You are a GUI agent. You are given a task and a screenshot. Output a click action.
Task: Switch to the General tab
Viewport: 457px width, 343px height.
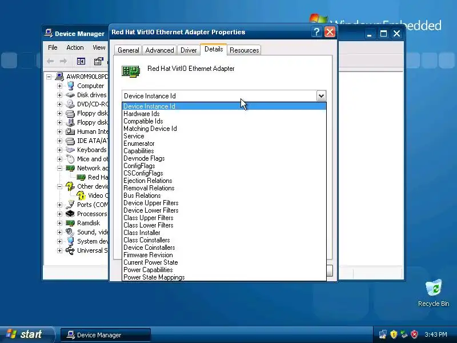128,50
